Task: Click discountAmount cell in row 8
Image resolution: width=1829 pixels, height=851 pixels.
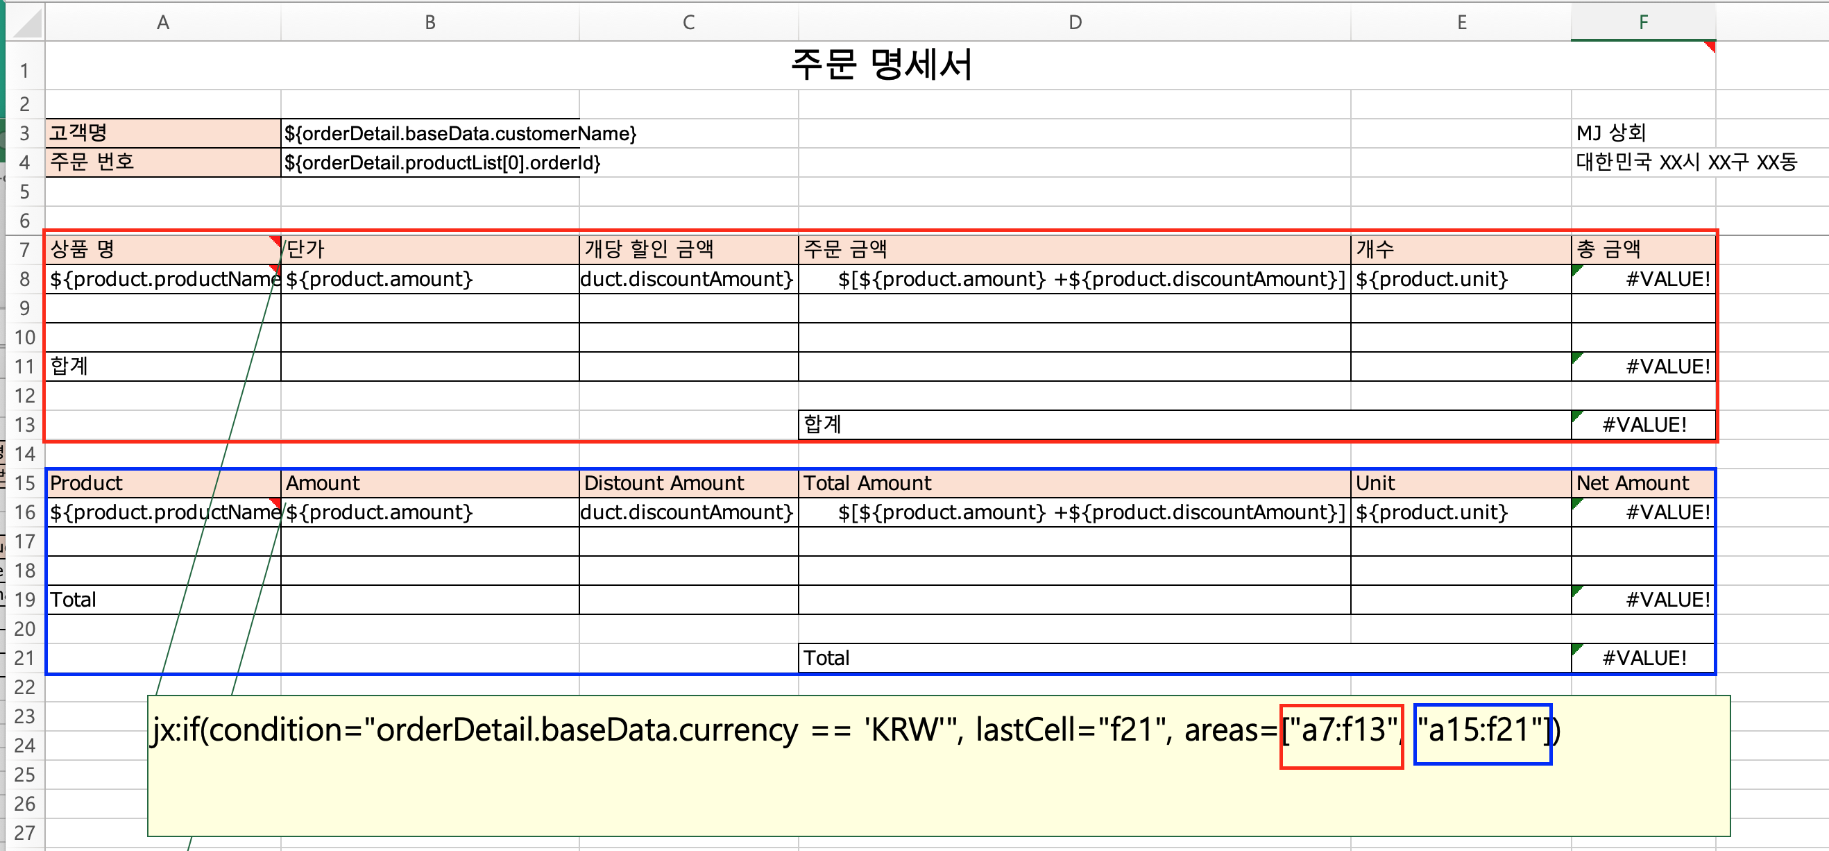Action: pos(689,278)
